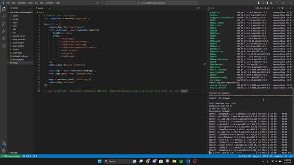Click Windows Start button on taskbar
Screen dimensions: 294x165
100,161
